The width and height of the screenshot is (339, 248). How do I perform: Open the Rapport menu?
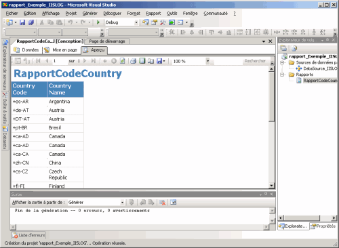tap(153, 14)
